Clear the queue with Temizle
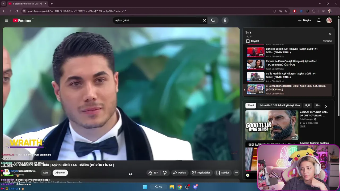 tap(327, 41)
